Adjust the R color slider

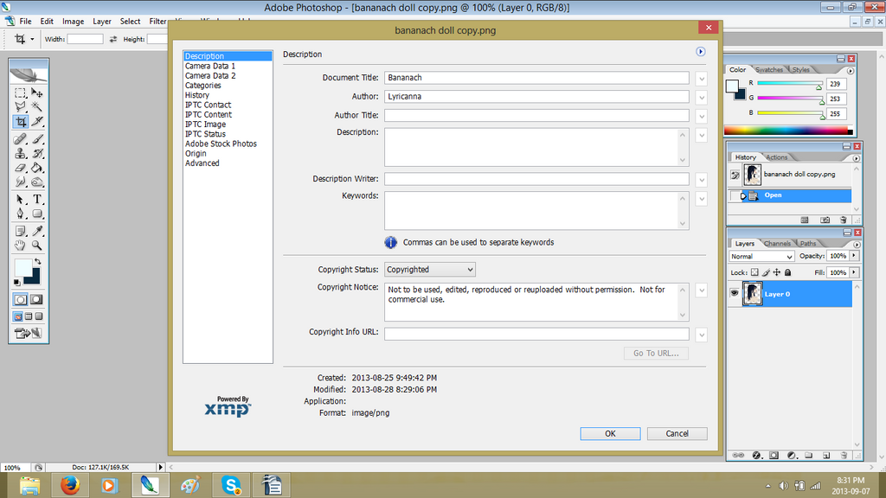819,86
